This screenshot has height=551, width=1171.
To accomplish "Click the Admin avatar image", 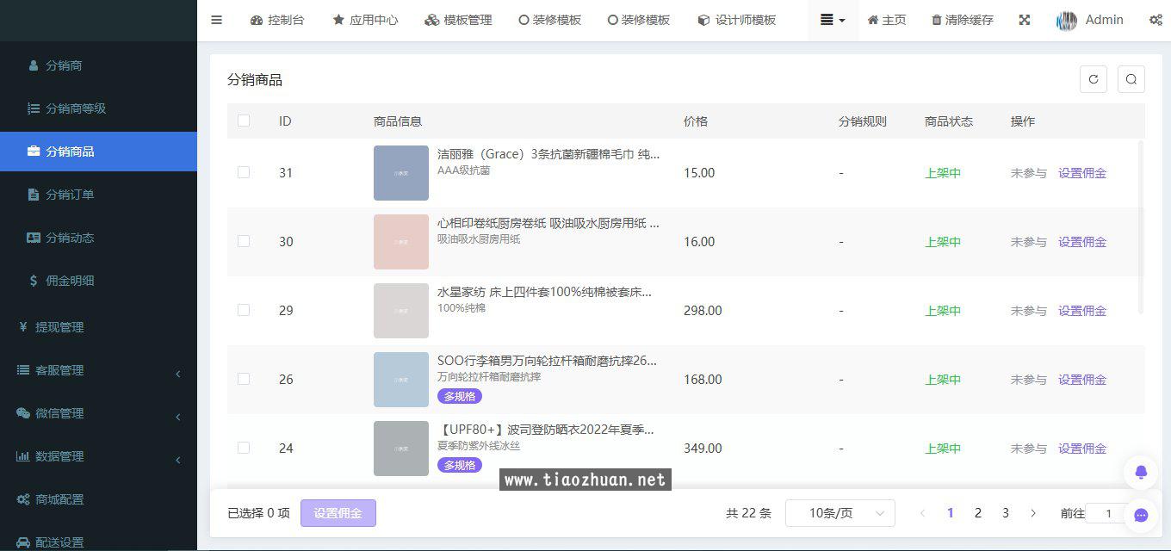I will point(1067,21).
